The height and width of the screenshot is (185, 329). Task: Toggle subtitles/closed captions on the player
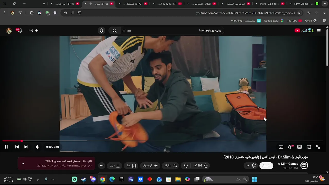pos(281,147)
